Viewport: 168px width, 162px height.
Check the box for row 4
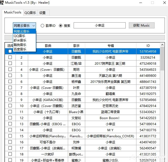click(10, 69)
